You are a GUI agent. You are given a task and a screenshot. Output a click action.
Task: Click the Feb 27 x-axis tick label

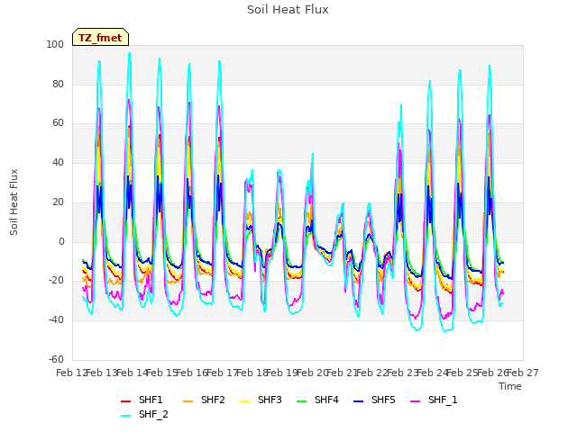(x=523, y=373)
